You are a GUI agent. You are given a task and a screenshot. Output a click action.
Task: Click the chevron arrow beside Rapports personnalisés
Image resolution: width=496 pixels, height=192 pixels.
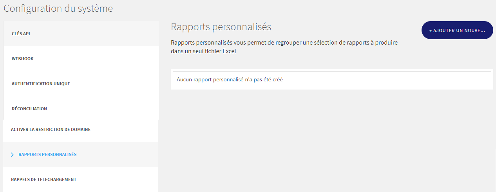click(12, 155)
